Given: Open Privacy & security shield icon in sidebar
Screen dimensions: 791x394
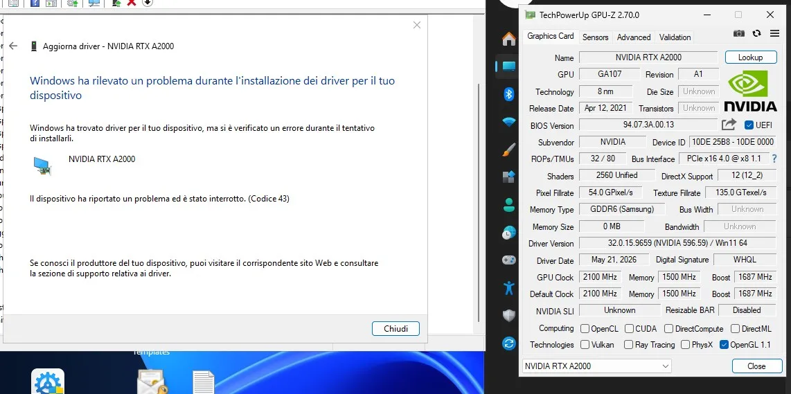Looking at the screenshot, I should tap(508, 316).
